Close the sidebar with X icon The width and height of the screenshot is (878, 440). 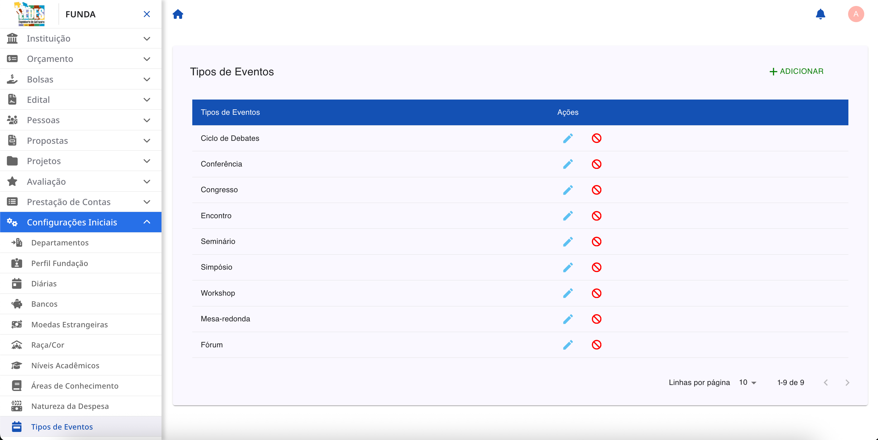pos(147,14)
